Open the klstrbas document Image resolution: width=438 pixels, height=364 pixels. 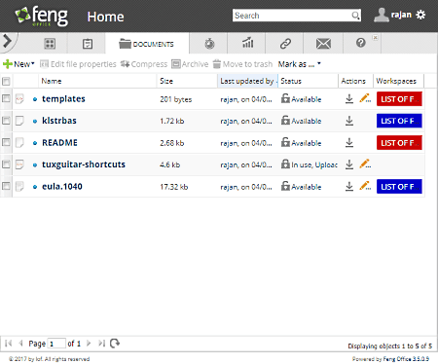pos(59,121)
